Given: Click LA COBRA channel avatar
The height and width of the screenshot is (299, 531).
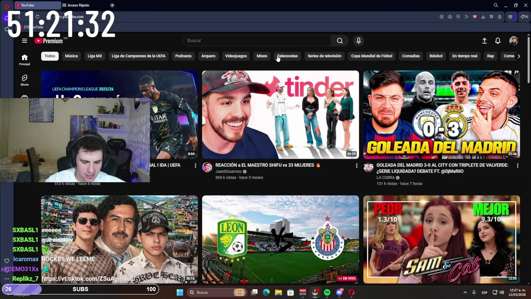Looking at the screenshot, I should [368, 167].
